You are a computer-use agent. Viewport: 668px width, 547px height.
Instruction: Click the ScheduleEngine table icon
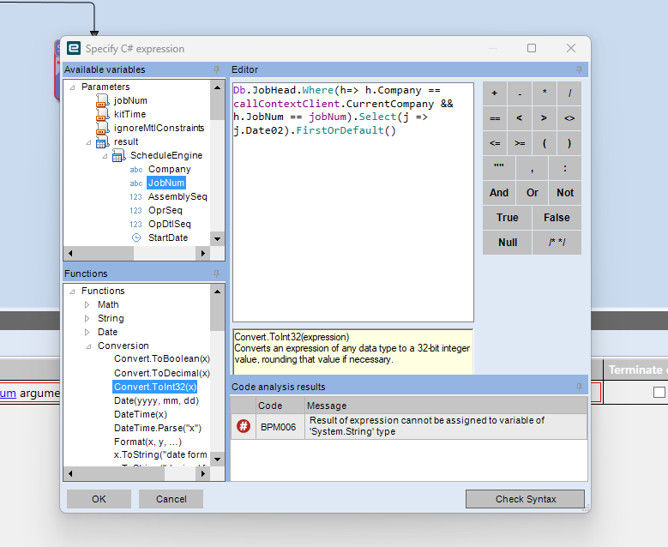coord(118,155)
